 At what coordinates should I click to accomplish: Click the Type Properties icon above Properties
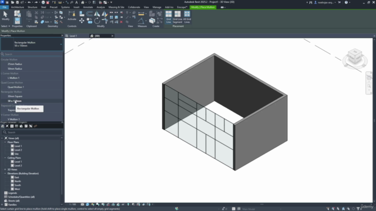pos(17,13)
